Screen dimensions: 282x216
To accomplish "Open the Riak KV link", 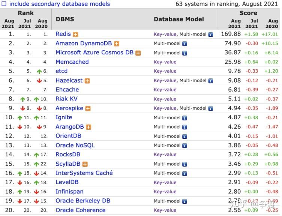I will (x=66, y=99).
